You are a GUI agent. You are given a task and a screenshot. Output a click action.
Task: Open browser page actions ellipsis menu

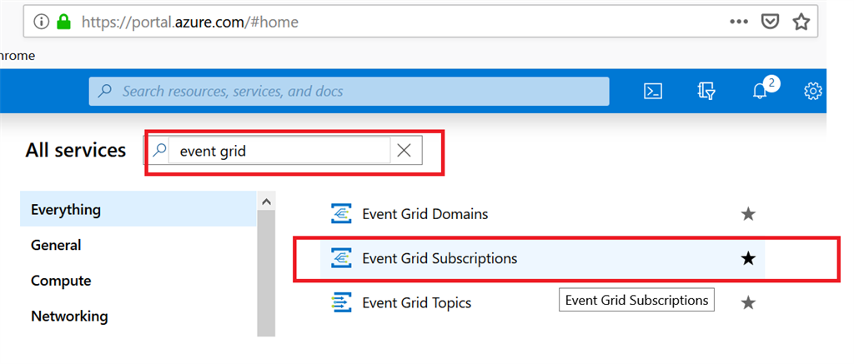pos(739,22)
